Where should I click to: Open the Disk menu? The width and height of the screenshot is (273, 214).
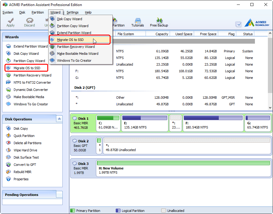[x=22, y=12]
